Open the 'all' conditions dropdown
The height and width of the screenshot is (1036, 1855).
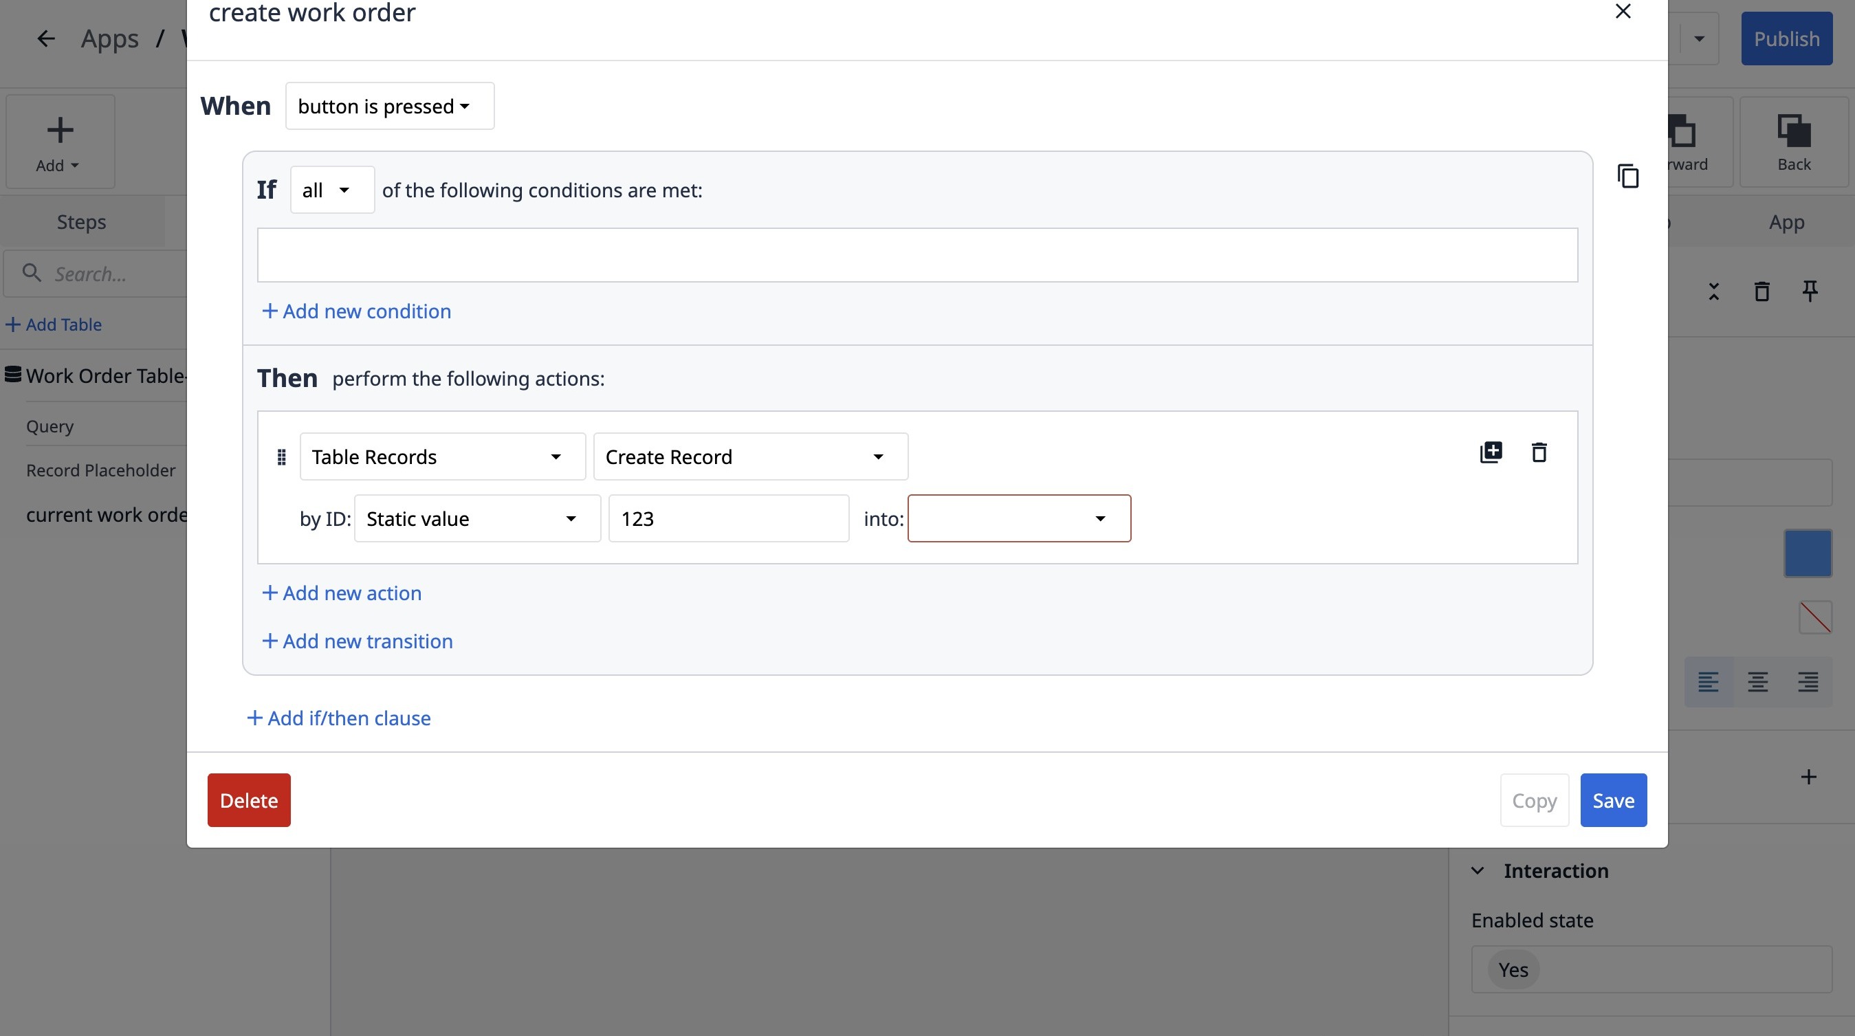[332, 190]
